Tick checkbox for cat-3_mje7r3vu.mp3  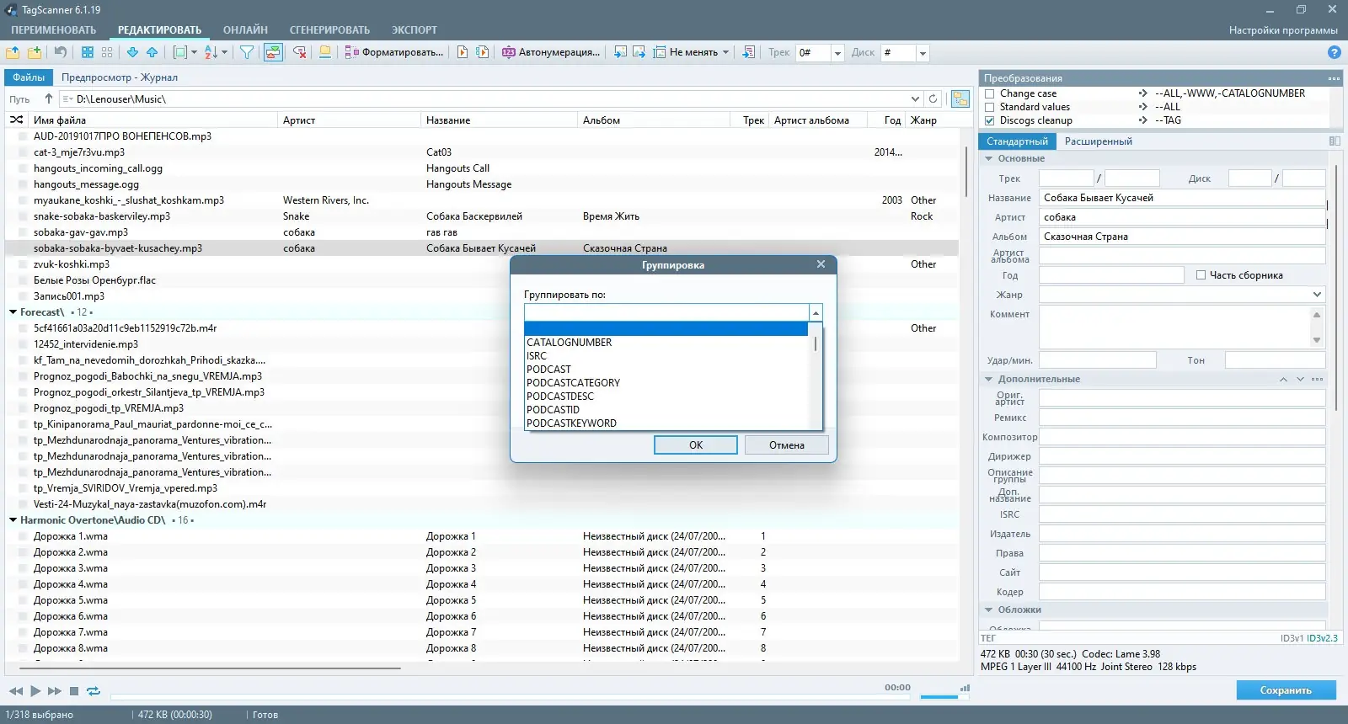point(24,152)
